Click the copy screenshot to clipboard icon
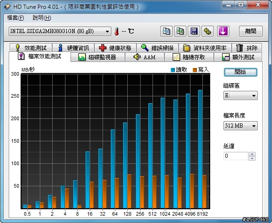The height and width of the screenshot is (223, 272). (x=180, y=31)
